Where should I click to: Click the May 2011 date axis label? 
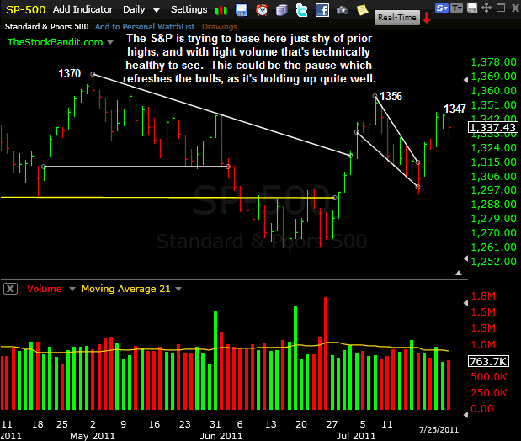pos(93,436)
